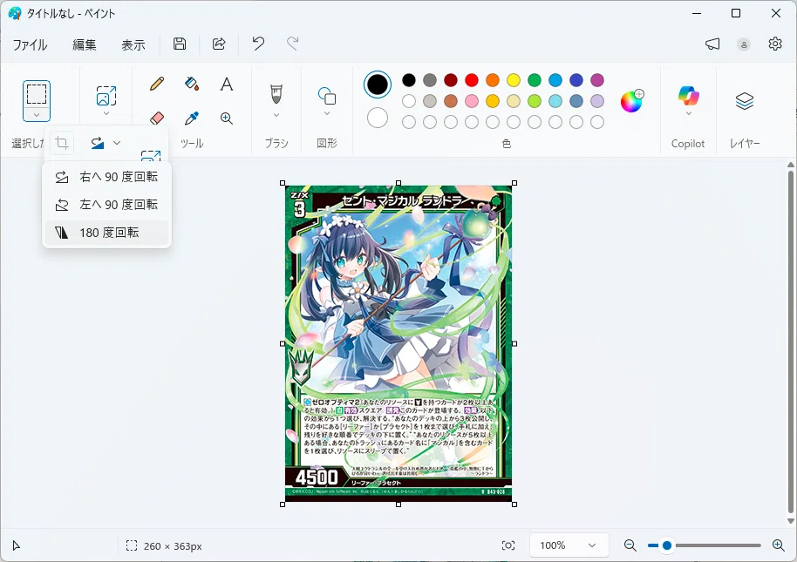Pick the green color swatch
The width and height of the screenshot is (797, 562).
click(535, 79)
